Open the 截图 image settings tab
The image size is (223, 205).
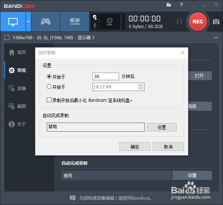coord(17,106)
